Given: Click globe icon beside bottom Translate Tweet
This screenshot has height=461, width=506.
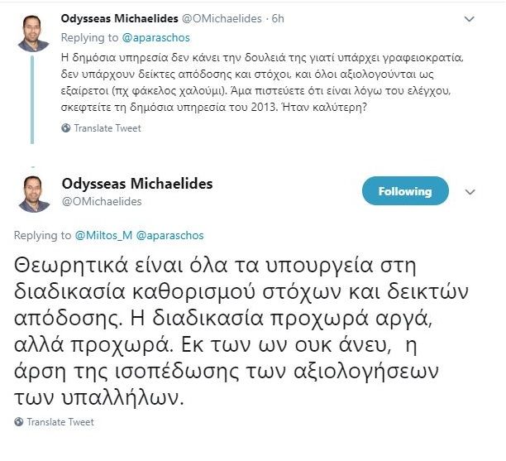Looking at the screenshot, I should pyautogui.click(x=19, y=422).
